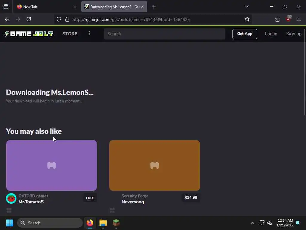This screenshot has height=230, width=306.
Task: Open the Firefox hamburger application menu
Action: coord(299,19)
